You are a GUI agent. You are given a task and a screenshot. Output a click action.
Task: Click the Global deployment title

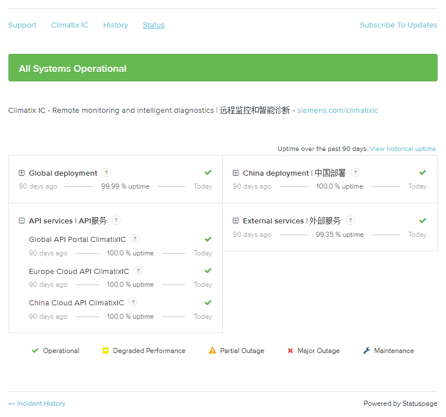(63, 173)
